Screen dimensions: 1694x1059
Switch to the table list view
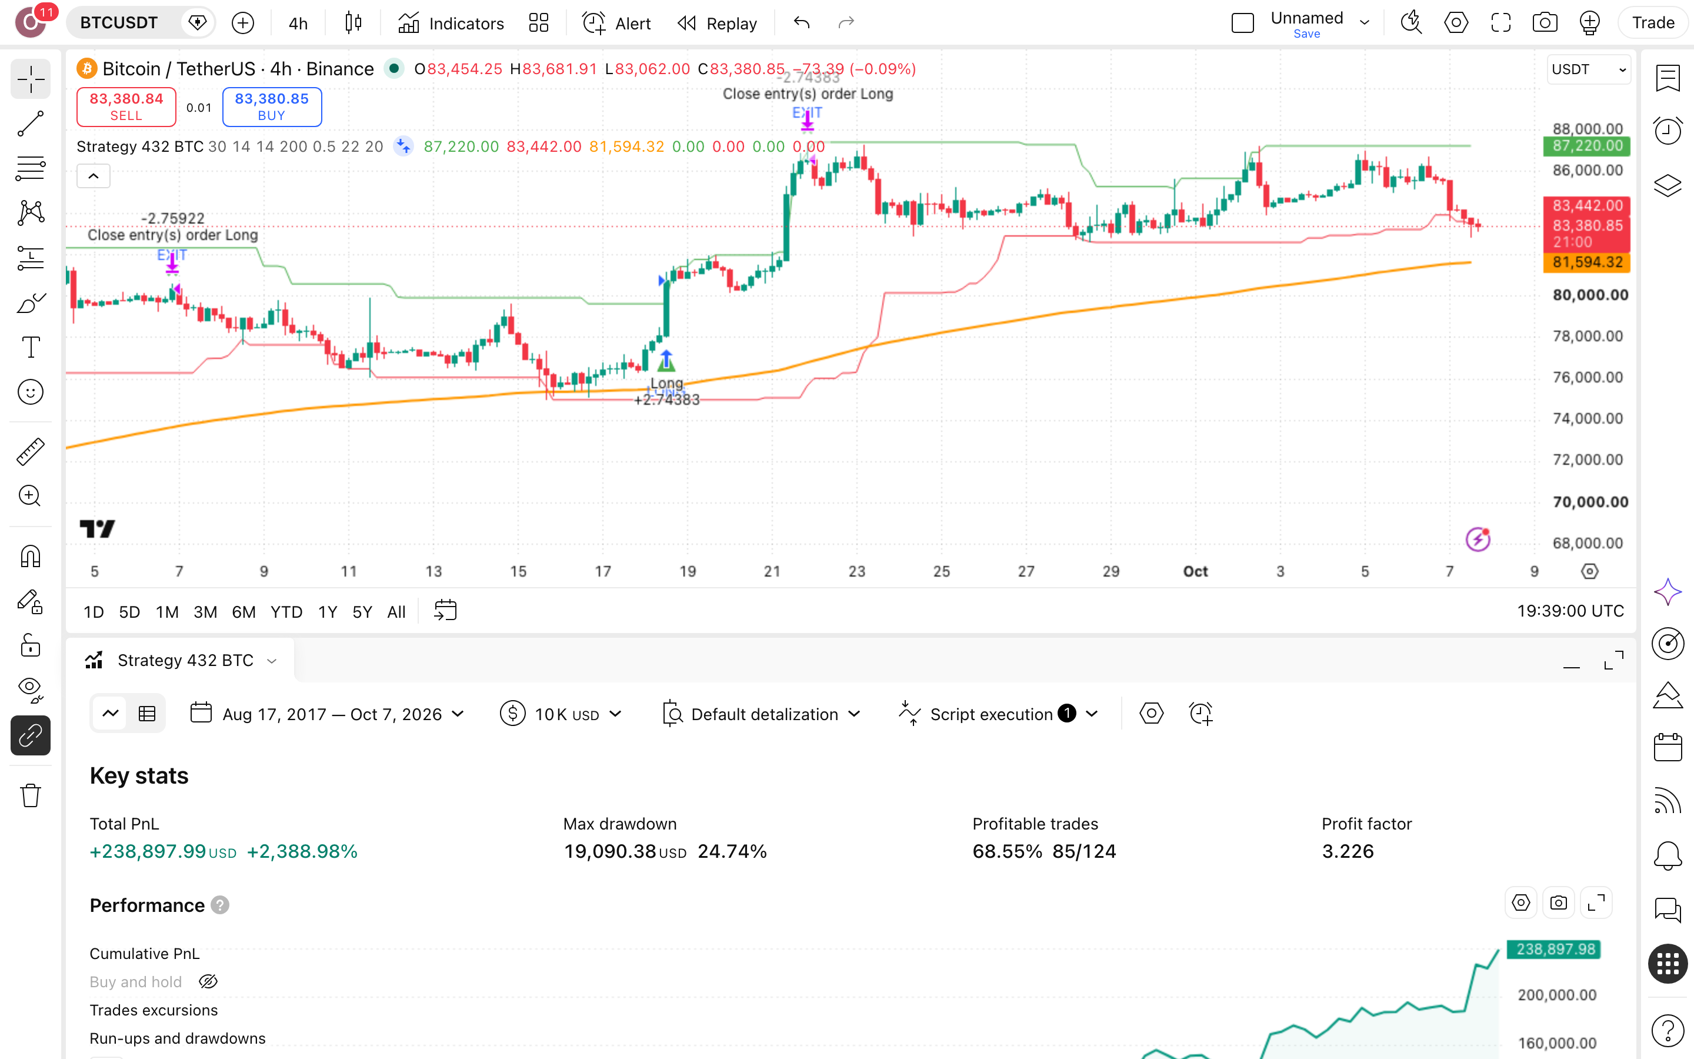(x=147, y=714)
